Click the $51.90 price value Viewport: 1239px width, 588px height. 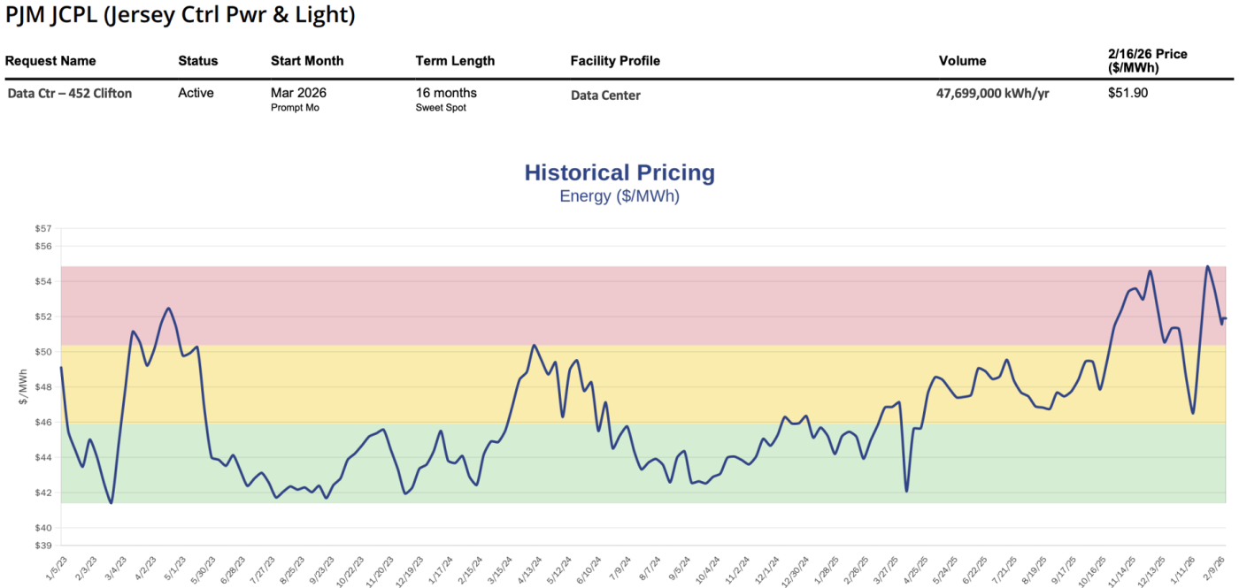click(1127, 93)
